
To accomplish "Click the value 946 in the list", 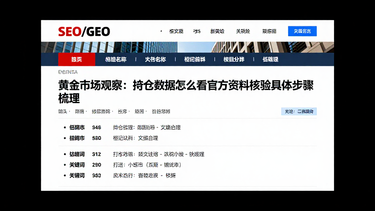I will 97,127.
